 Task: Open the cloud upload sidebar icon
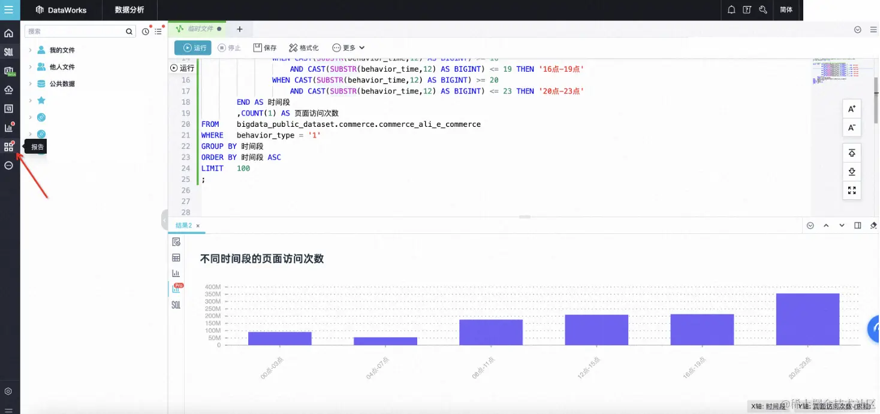click(9, 90)
